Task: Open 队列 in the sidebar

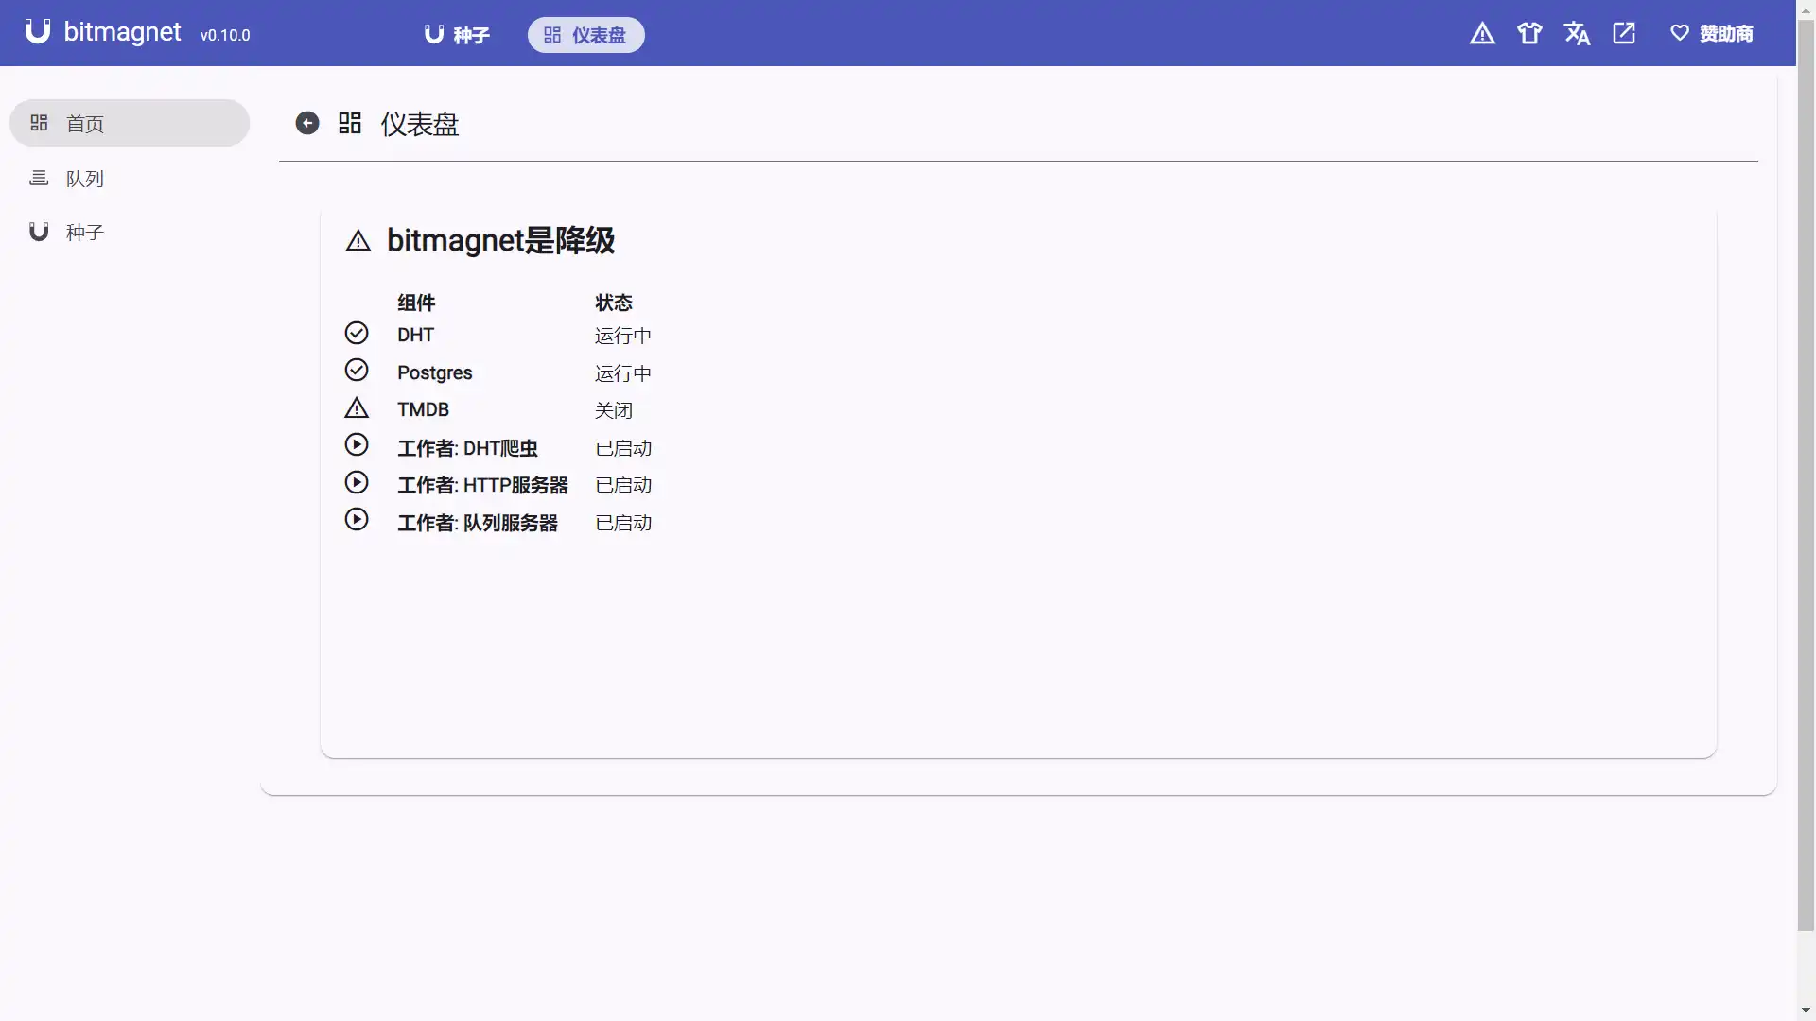Action: pos(84,179)
